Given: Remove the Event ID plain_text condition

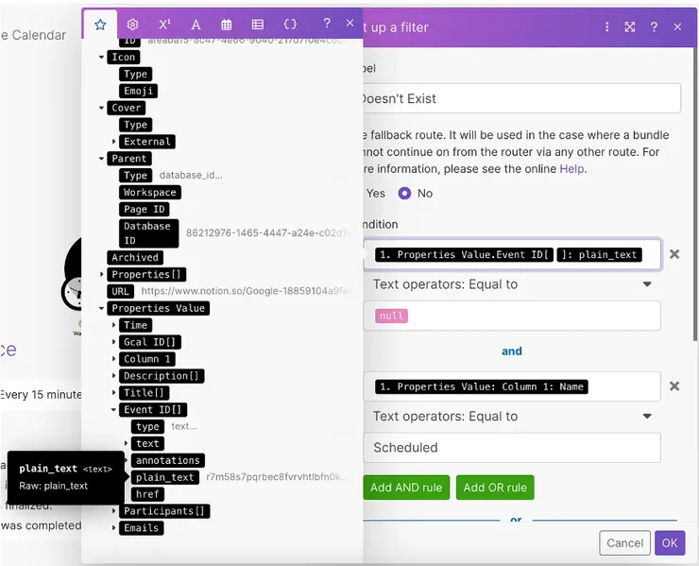Looking at the screenshot, I should [674, 254].
